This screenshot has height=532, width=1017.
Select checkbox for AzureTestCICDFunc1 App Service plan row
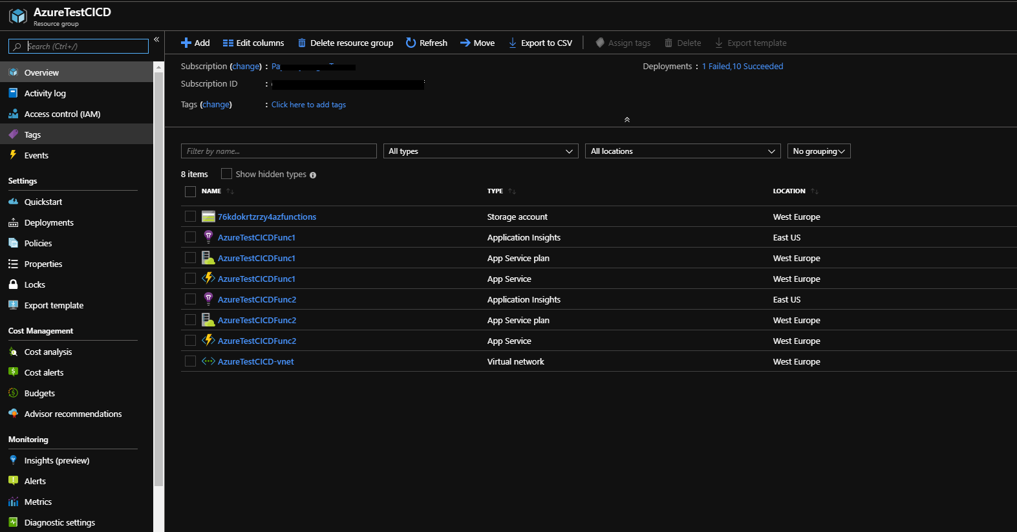click(x=190, y=258)
